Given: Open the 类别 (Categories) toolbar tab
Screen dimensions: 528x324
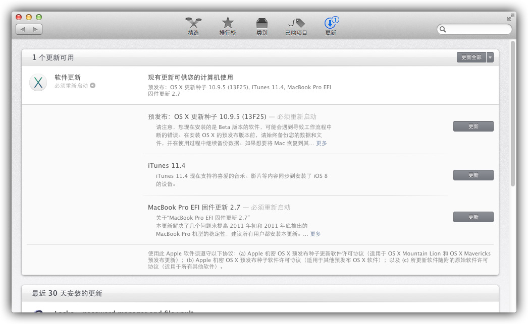Looking at the screenshot, I should point(261,26).
